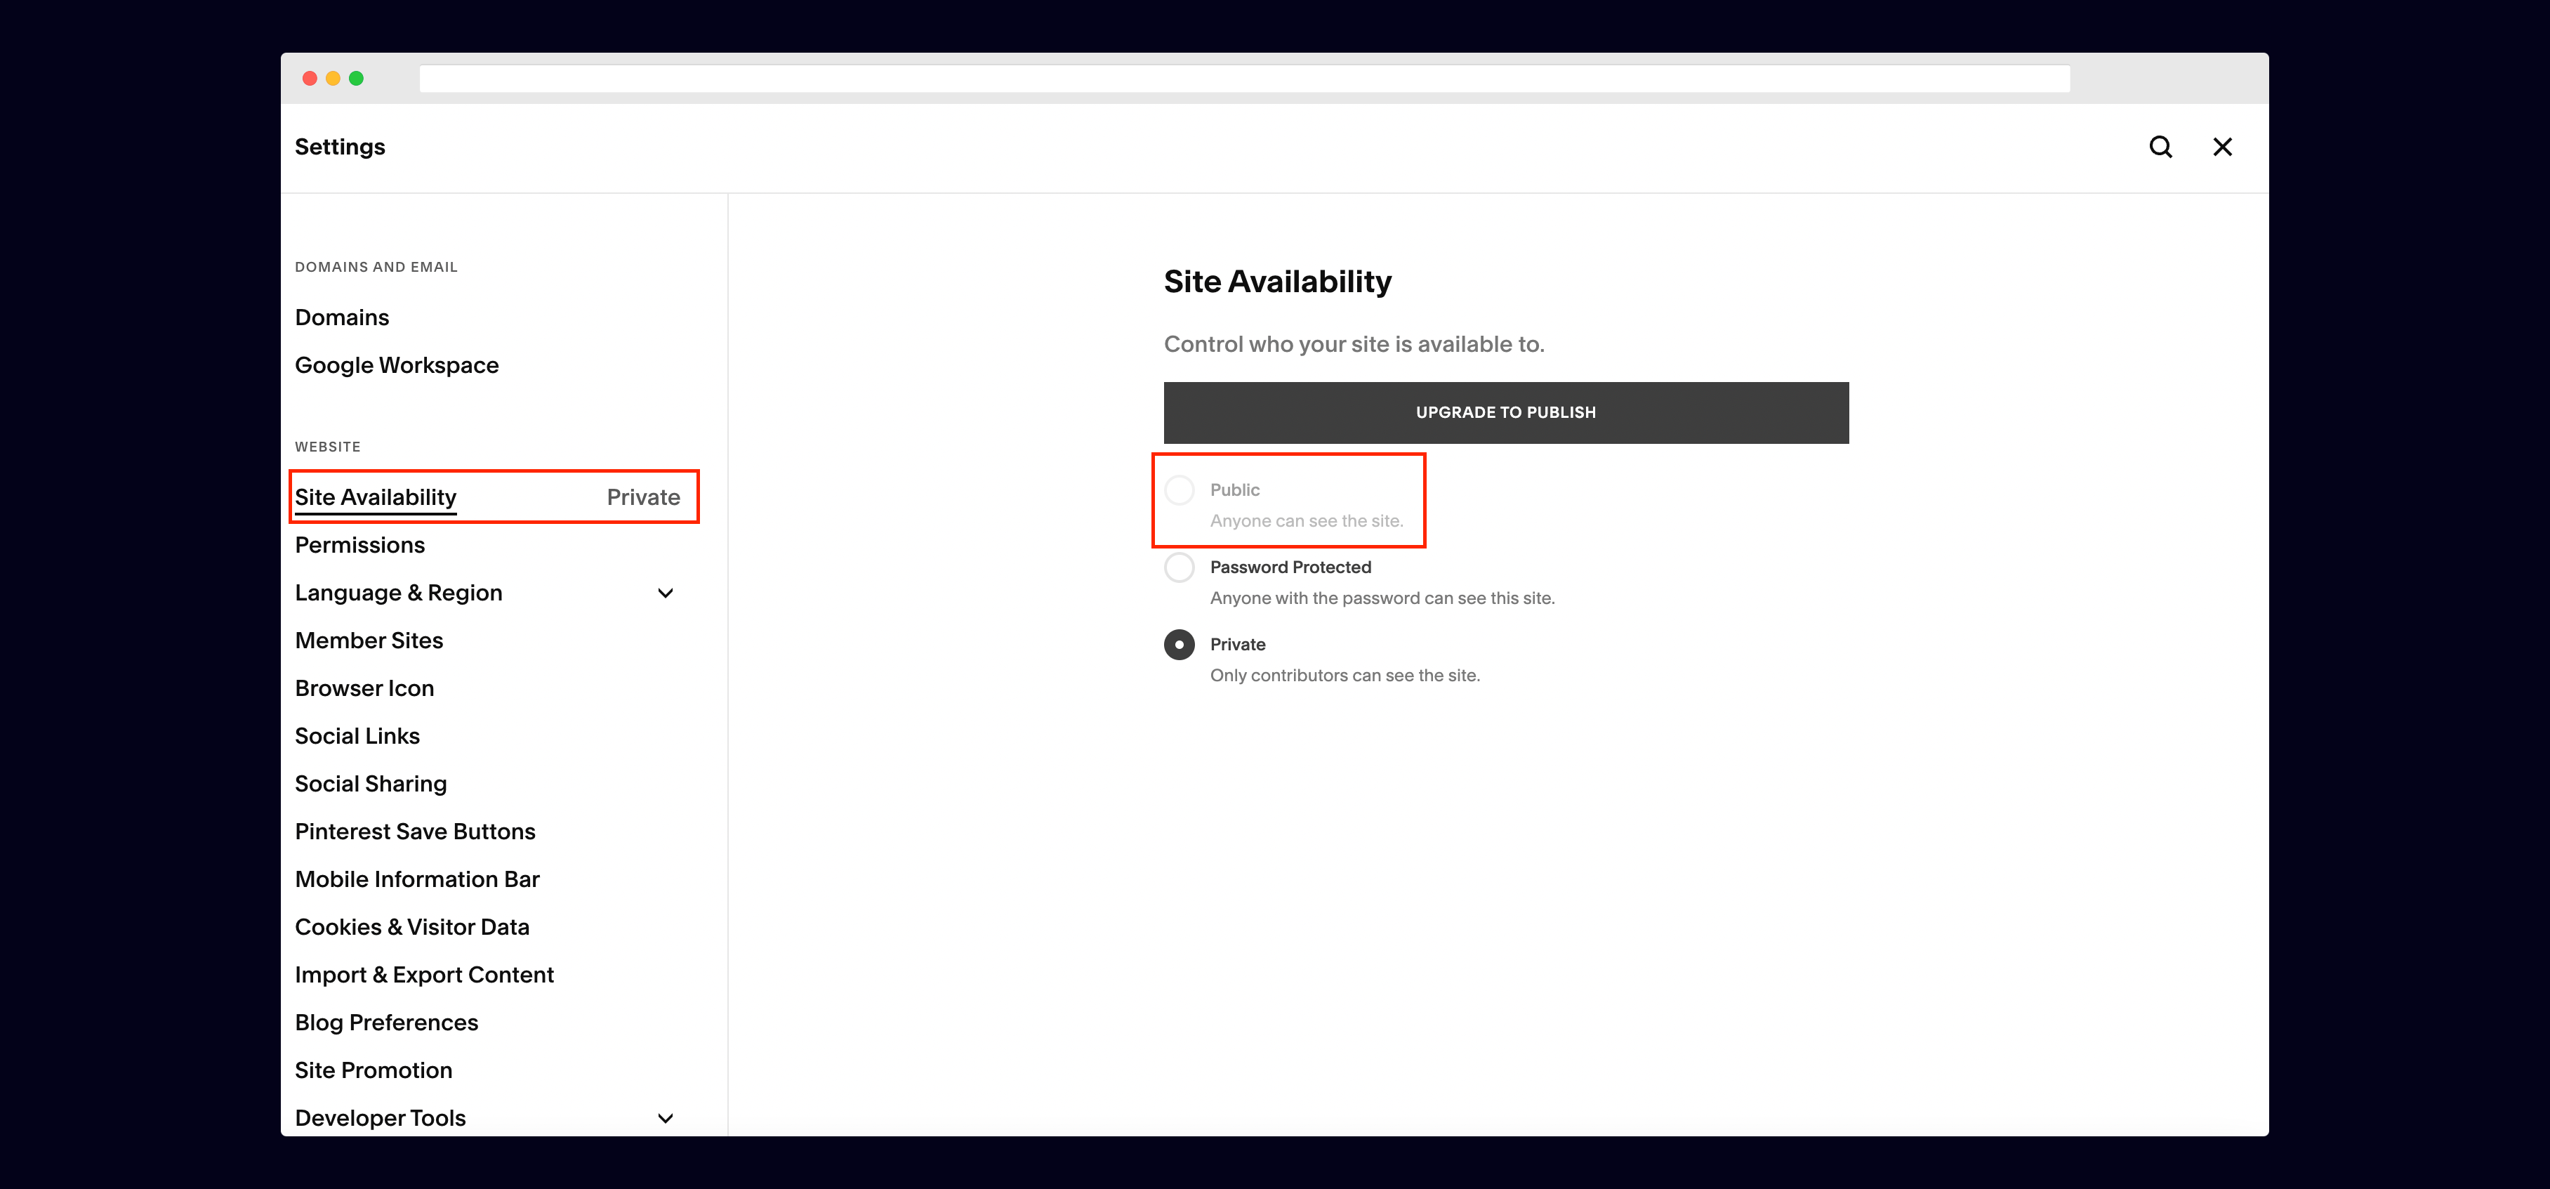Open Social Links settings
This screenshot has height=1189, width=2550.
(357, 735)
